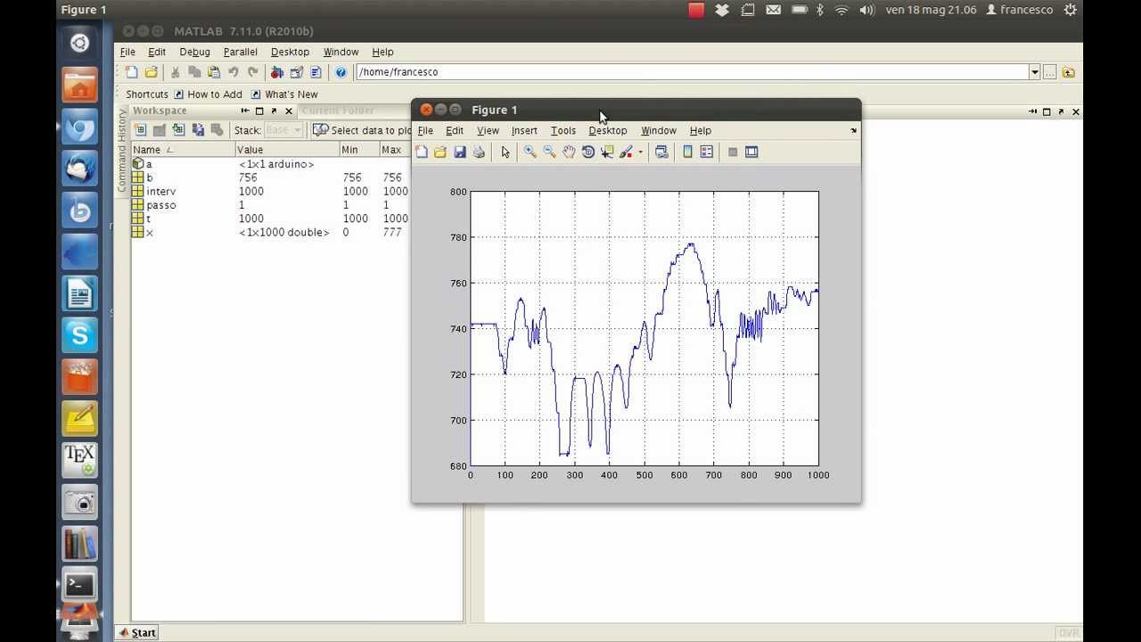This screenshot has height=642, width=1141.
Task: Select the Rotate 3D tool
Action: point(588,152)
